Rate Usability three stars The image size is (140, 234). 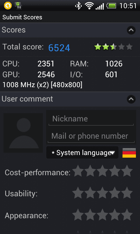[102, 193]
